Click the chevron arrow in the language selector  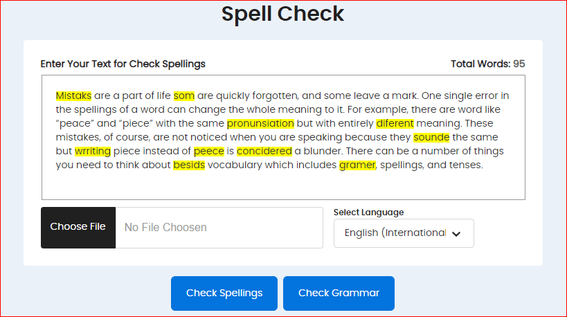456,234
